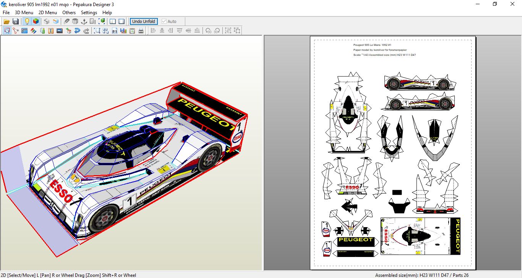Open the 2D Menu
This screenshot has width=522, height=278.
[48, 13]
